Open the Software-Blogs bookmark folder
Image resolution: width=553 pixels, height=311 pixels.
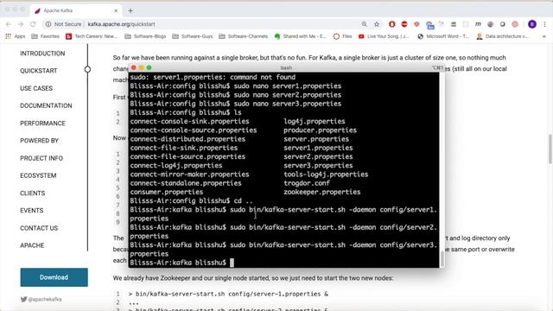click(x=145, y=36)
